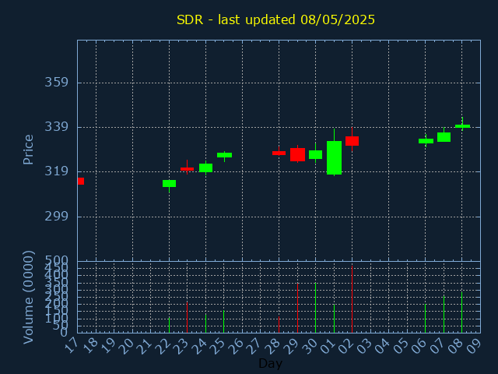The width and height of the screenshot is (498, 374).
Task: Click the green volume bar for day 30
Action: pyautogui.click(x=315, y=308)
